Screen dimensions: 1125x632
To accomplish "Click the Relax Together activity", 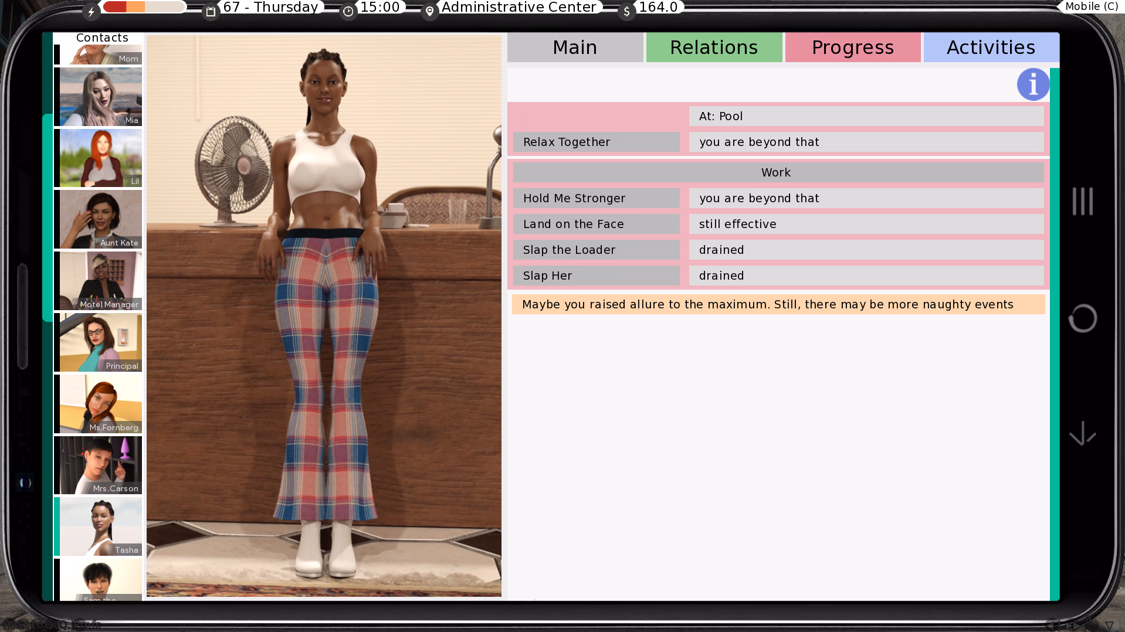I will click(x=597, y=142).
